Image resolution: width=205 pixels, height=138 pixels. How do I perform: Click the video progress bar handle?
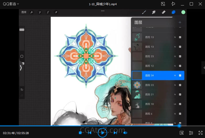click(179, 126)
